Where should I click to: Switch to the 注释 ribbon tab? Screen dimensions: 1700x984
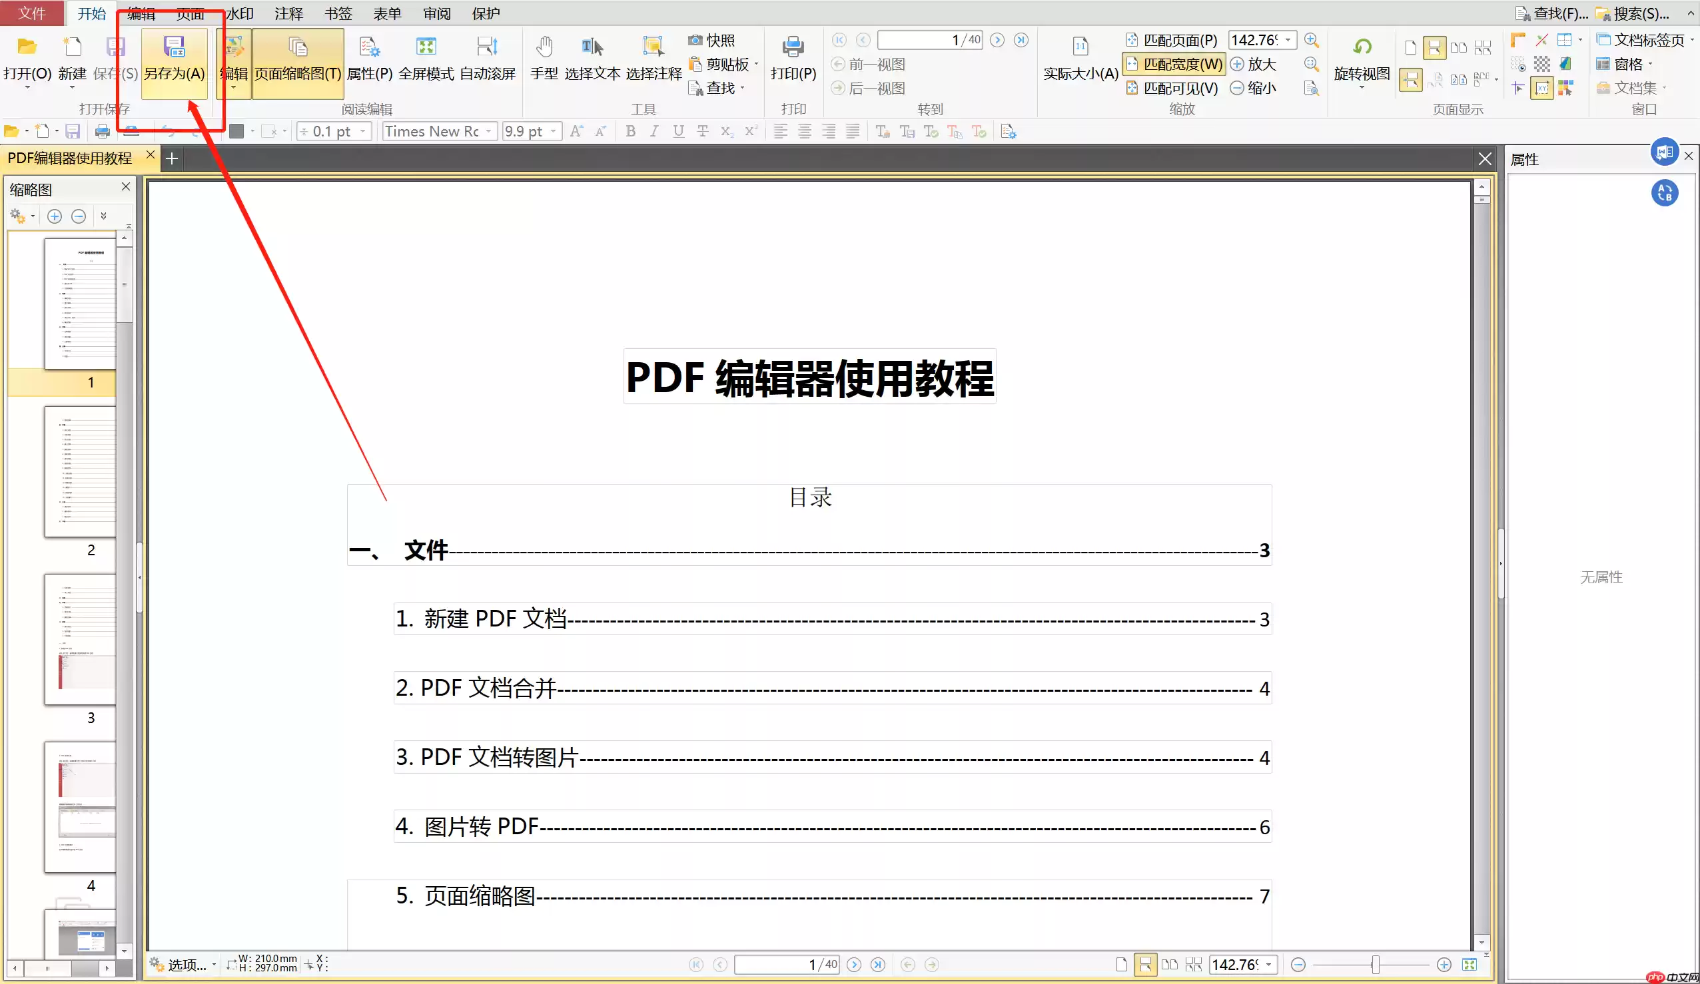point(288,13)
